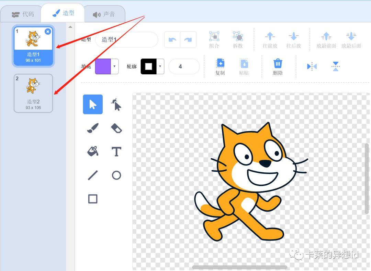Click the costume name field 造型1
The width and height of the screenshot is (371, 271).
click(126, 39)
